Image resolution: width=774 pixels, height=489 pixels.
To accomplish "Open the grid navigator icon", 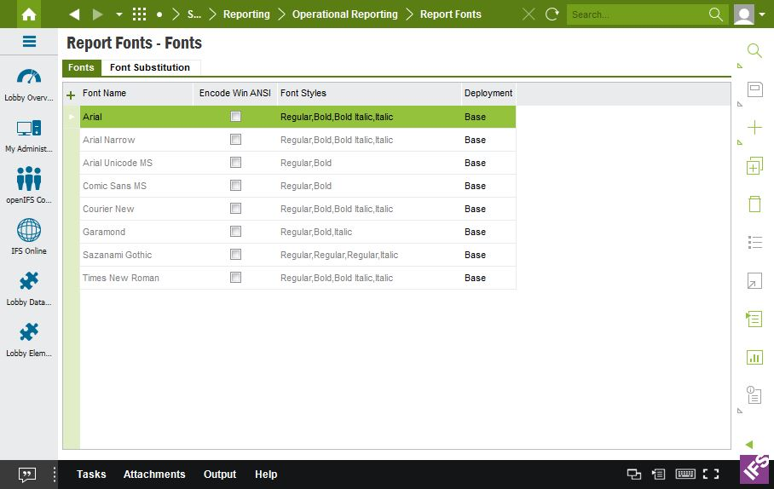I will [x=139, y=14].
